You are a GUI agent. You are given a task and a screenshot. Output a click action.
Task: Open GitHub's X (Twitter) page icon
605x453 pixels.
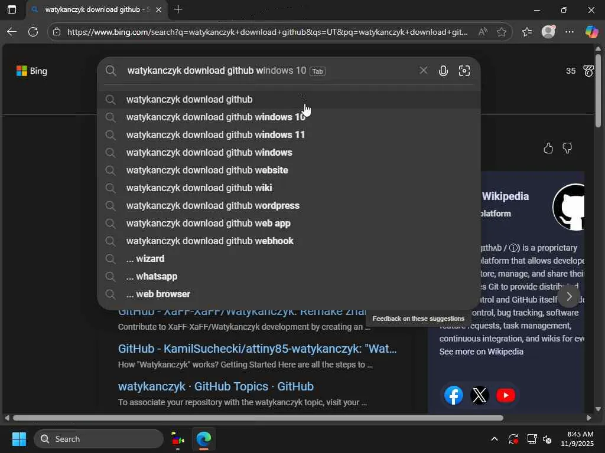point(480,395)
